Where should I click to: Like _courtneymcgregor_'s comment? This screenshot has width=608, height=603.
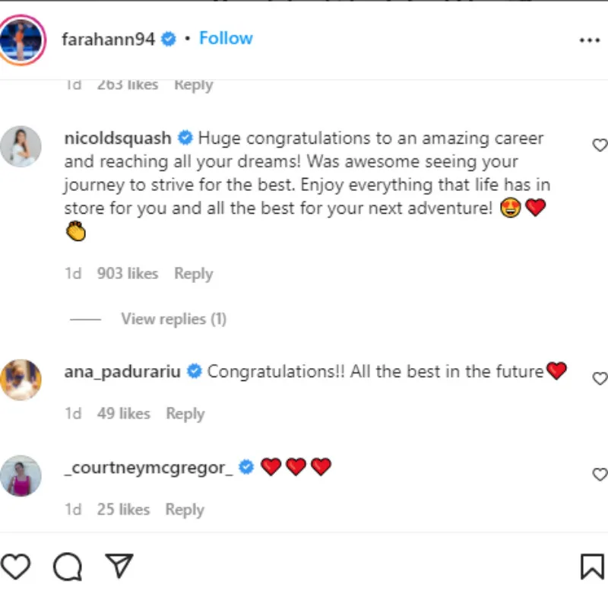[x=599, y=474]
